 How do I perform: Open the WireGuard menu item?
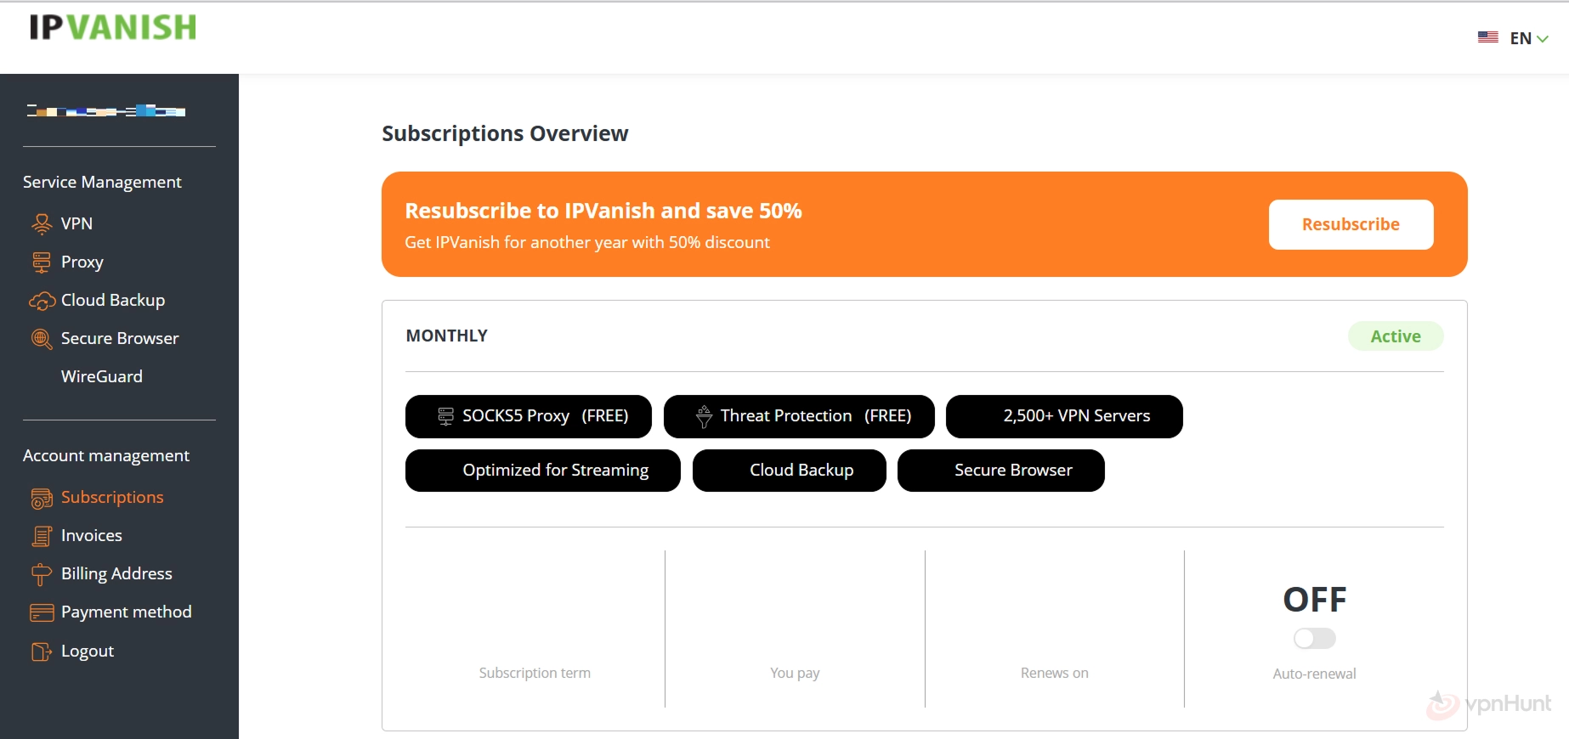pyautogui.click(x=101, y=376)
